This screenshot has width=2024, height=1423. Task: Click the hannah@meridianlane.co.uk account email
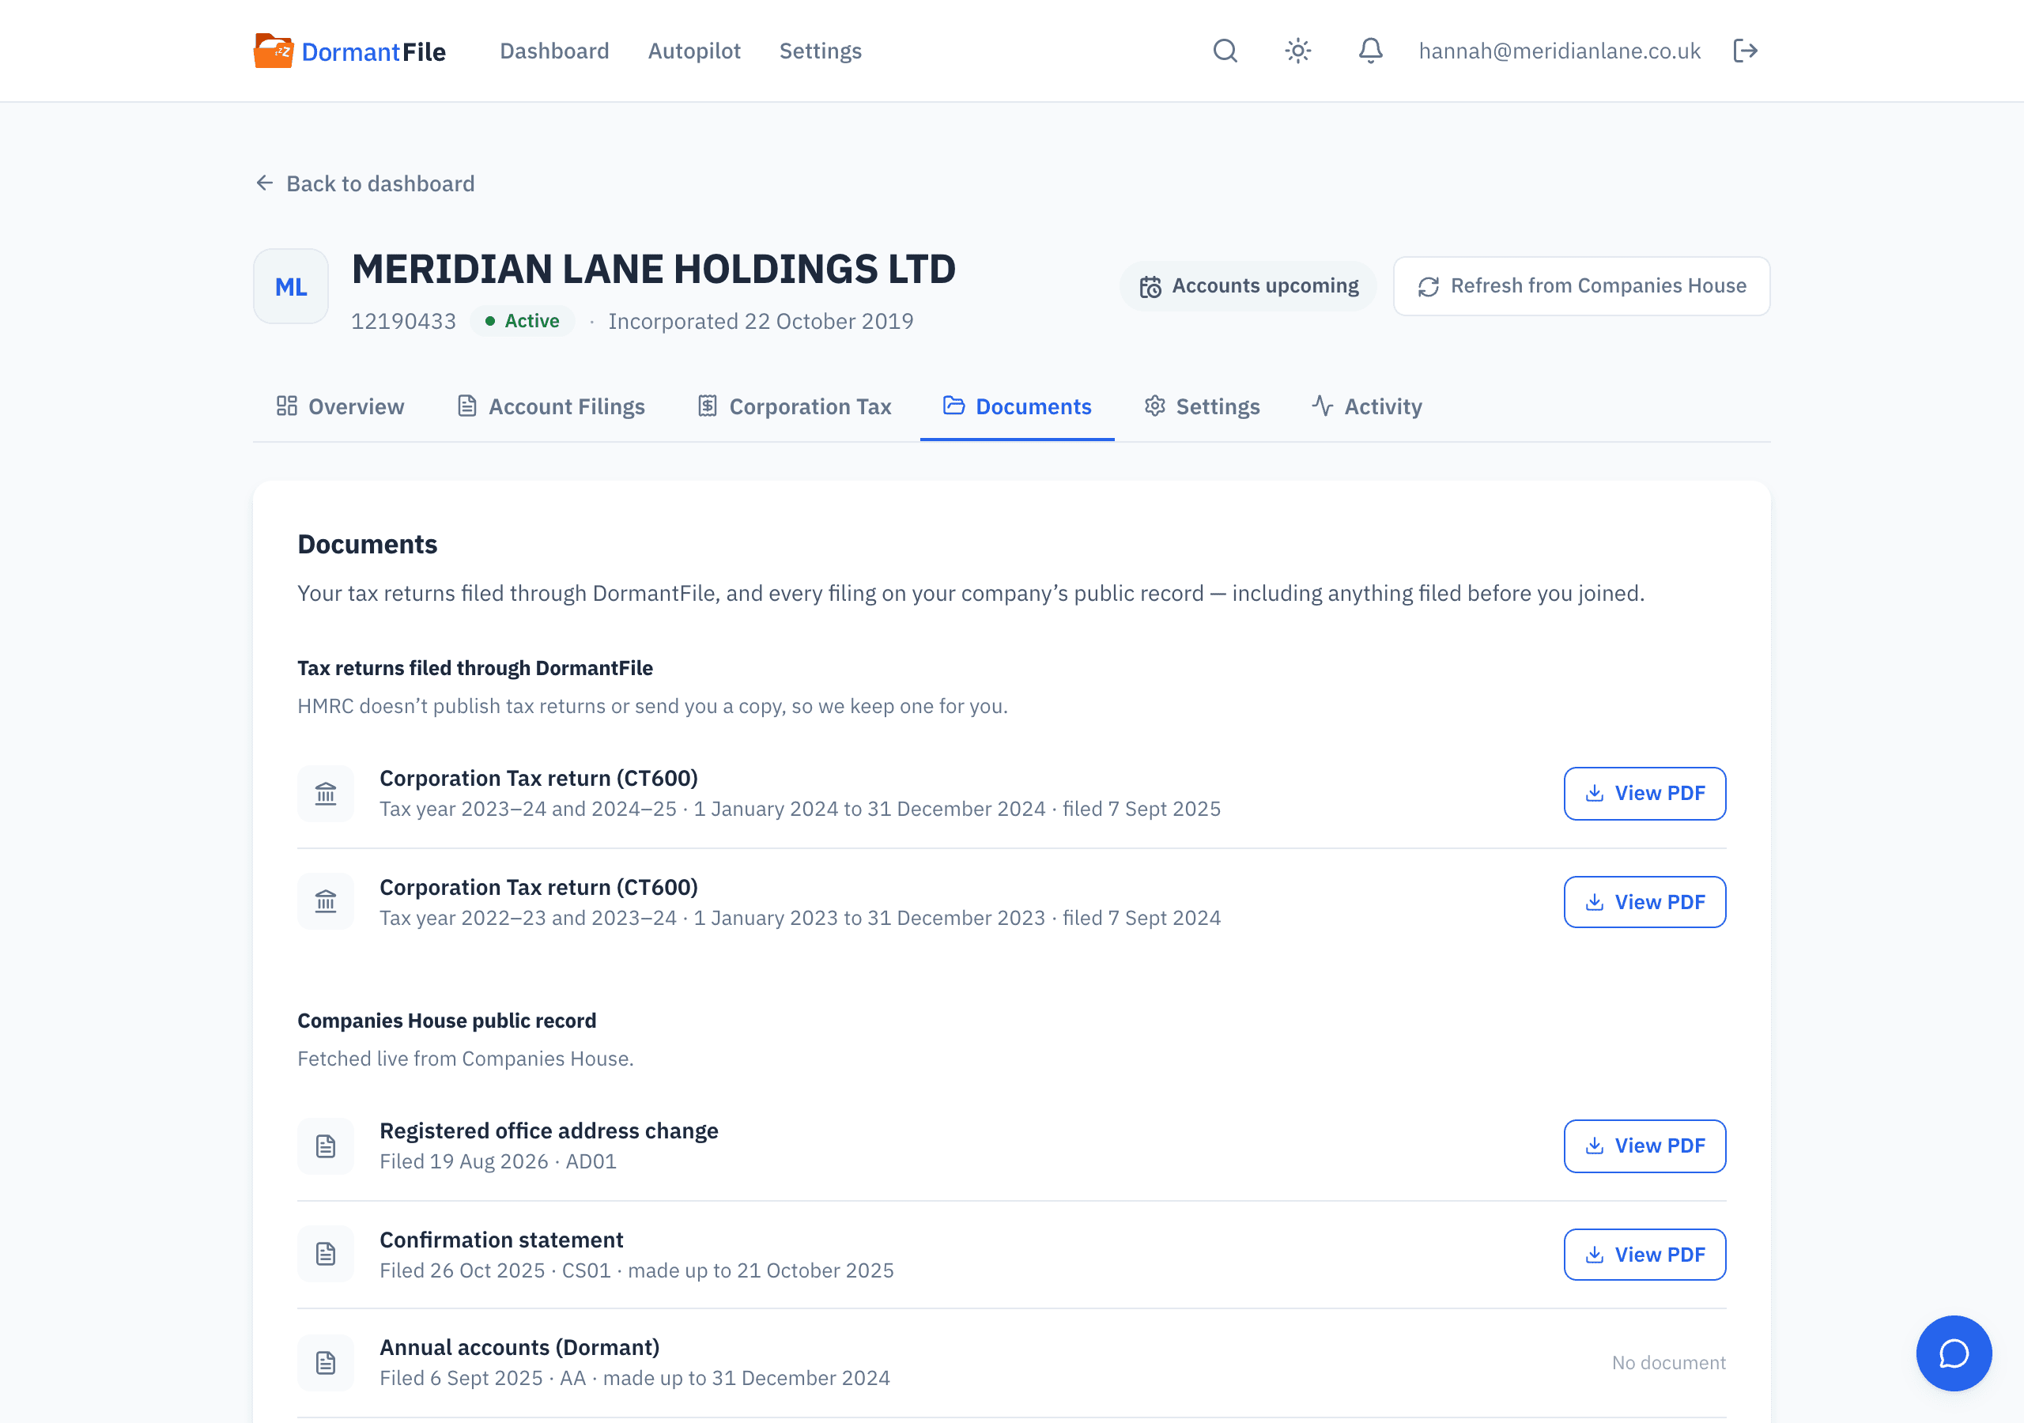[x=1559, y=51]
